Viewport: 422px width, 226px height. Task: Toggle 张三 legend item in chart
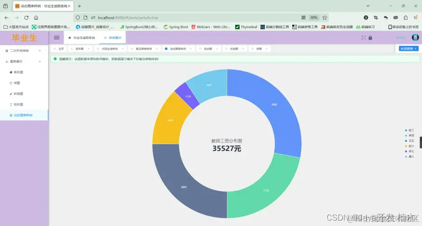click(410, 130)
